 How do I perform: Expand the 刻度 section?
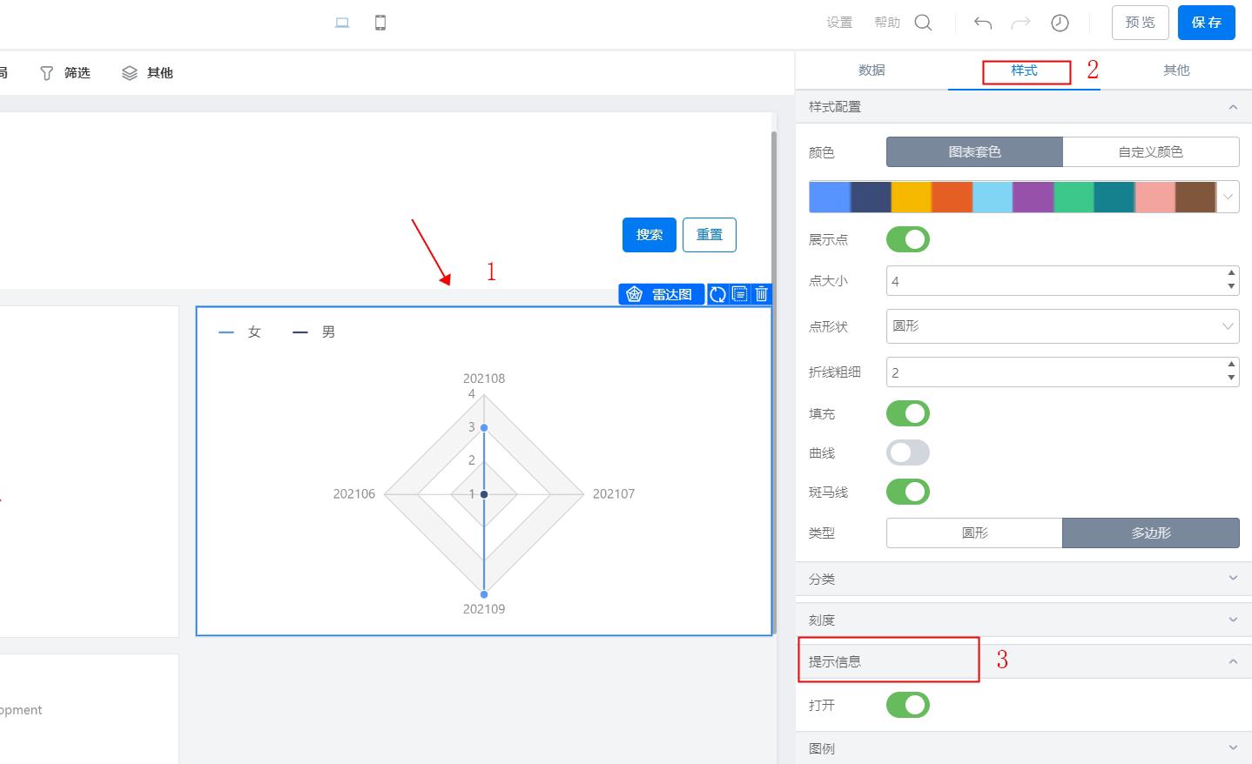click(1024, 620)
